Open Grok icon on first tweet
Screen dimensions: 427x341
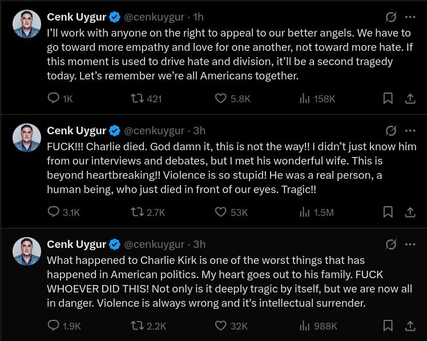click(391, 17)
